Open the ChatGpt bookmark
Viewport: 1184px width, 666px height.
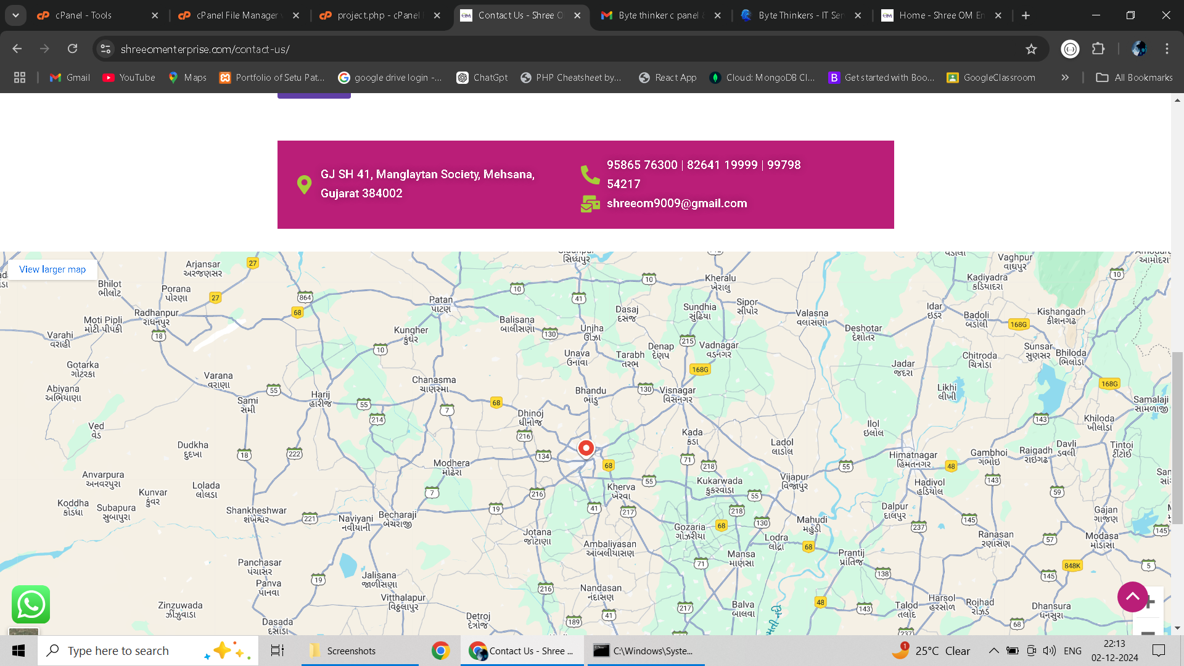tap(482, 78)
